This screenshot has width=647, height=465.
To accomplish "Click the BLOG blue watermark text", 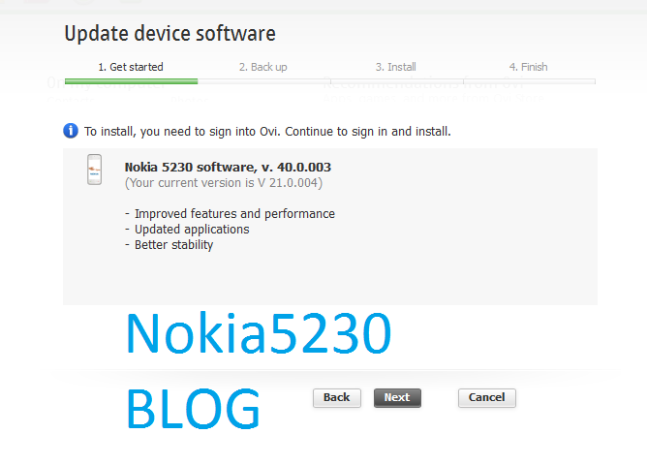I will pos(193,409).
